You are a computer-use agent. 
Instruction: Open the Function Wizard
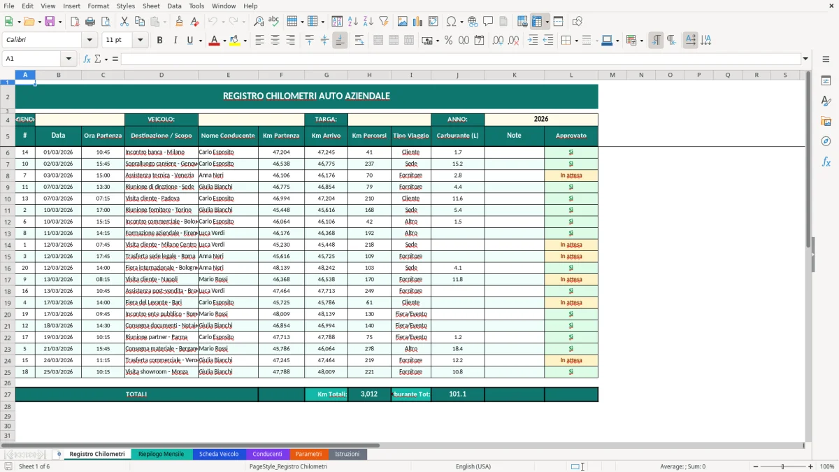87,59
